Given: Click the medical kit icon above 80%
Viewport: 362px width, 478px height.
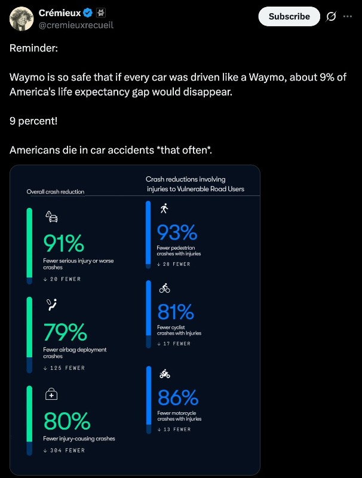Looking at the screenshot, I should [x=52, y=393].
